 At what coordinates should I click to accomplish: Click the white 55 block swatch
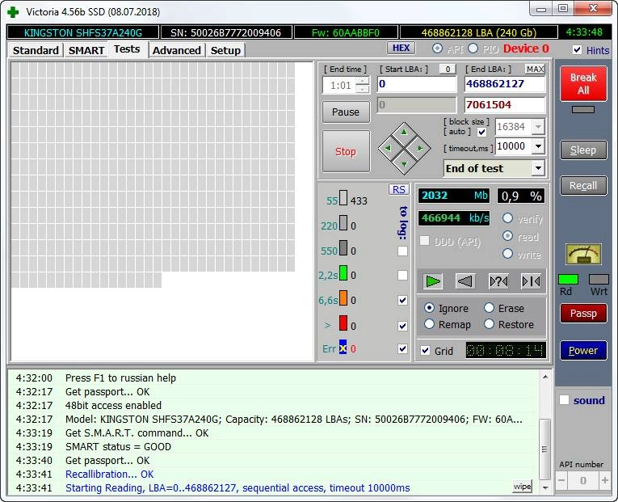(x=343, y=198)
